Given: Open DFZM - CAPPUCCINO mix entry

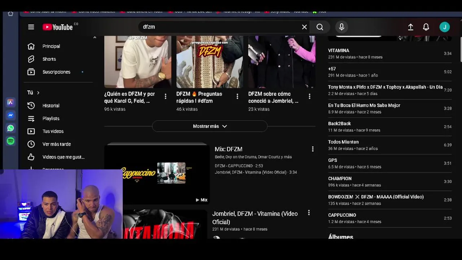Looking at the screenshot, I should [239, 166].
